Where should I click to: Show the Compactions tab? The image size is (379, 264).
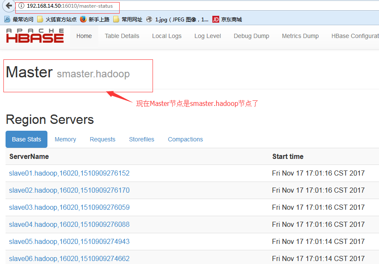[x=185, y=139]
